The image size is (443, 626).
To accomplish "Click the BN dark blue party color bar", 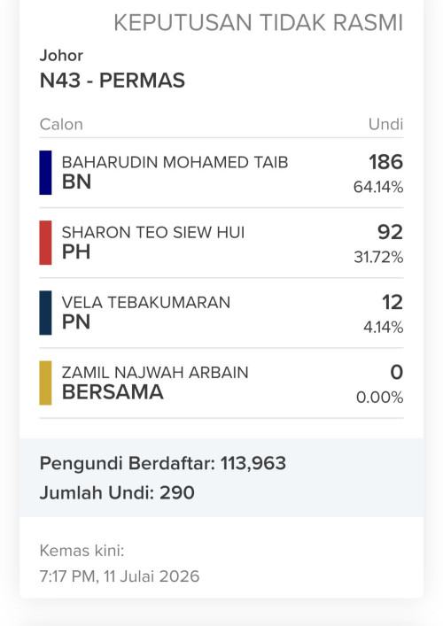I will pos(45,173).
